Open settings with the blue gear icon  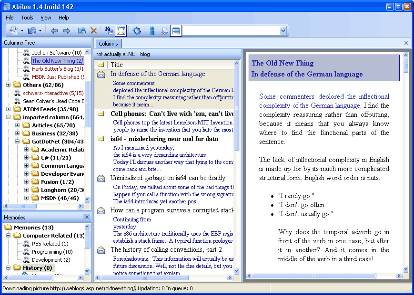point(137,31)
